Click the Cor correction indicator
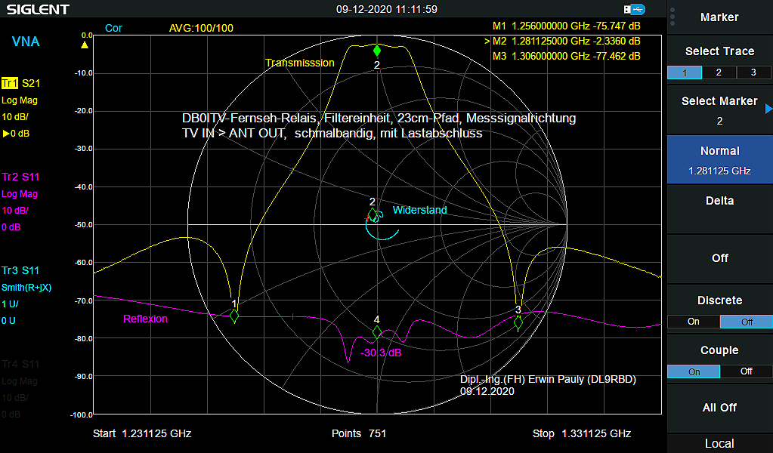Screen dimensions: 773x453 click(113, 28)
